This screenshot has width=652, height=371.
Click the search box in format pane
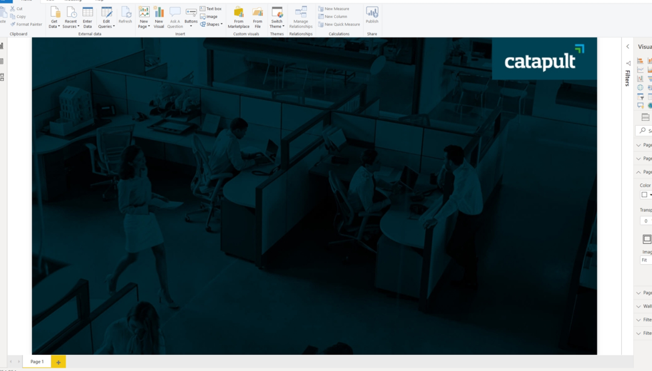coord(644,130)
